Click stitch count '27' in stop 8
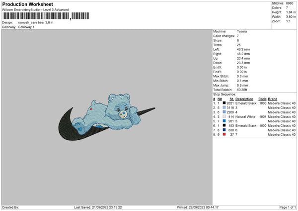This screenshot has height=211, width=298. (x=232, y=135)
